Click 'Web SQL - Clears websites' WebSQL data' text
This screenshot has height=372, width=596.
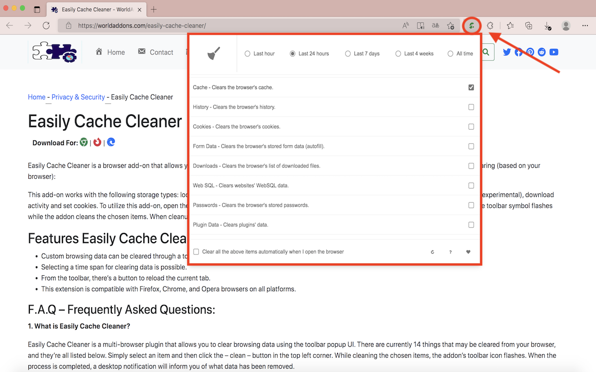coord(241,186)
